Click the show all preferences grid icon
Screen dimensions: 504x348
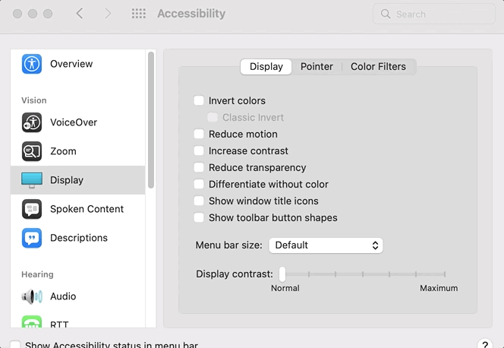[x=138, y=14]
